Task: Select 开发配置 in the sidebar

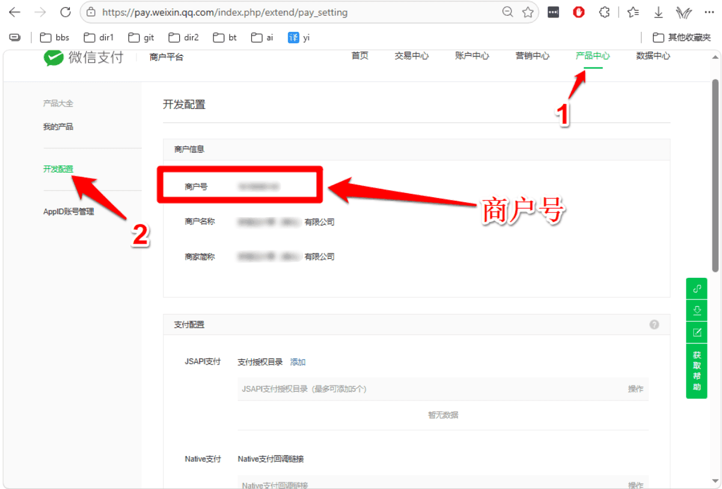Action: pyautogui.click(x=58, y=170)
